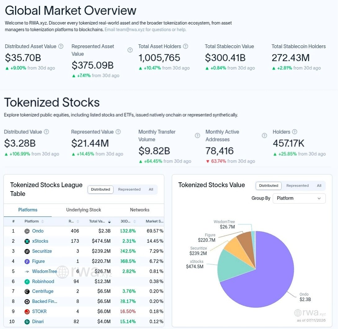The image size is (338, 329).
Task: Click help icon beside Holders
Action: 295,132
